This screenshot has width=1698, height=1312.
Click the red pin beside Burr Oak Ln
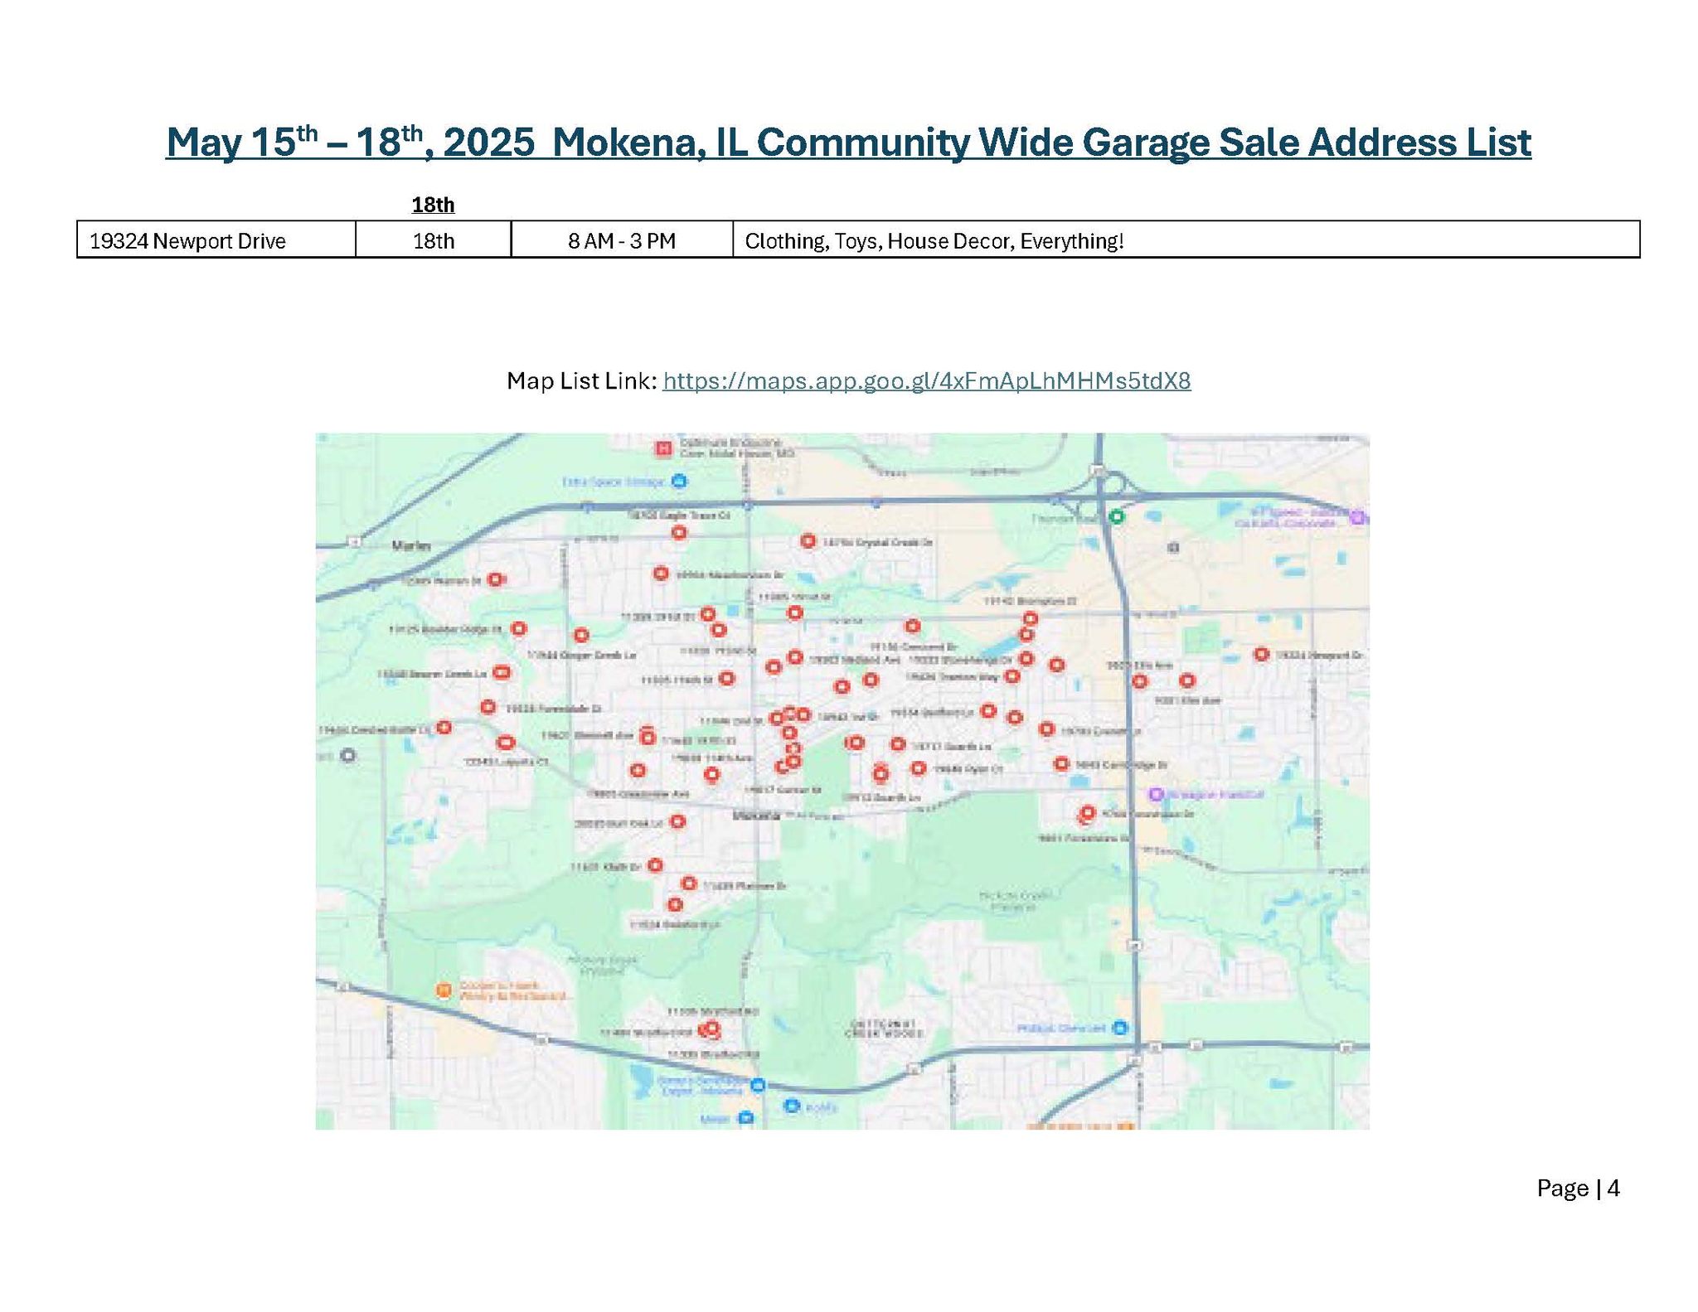click(677, 821)
